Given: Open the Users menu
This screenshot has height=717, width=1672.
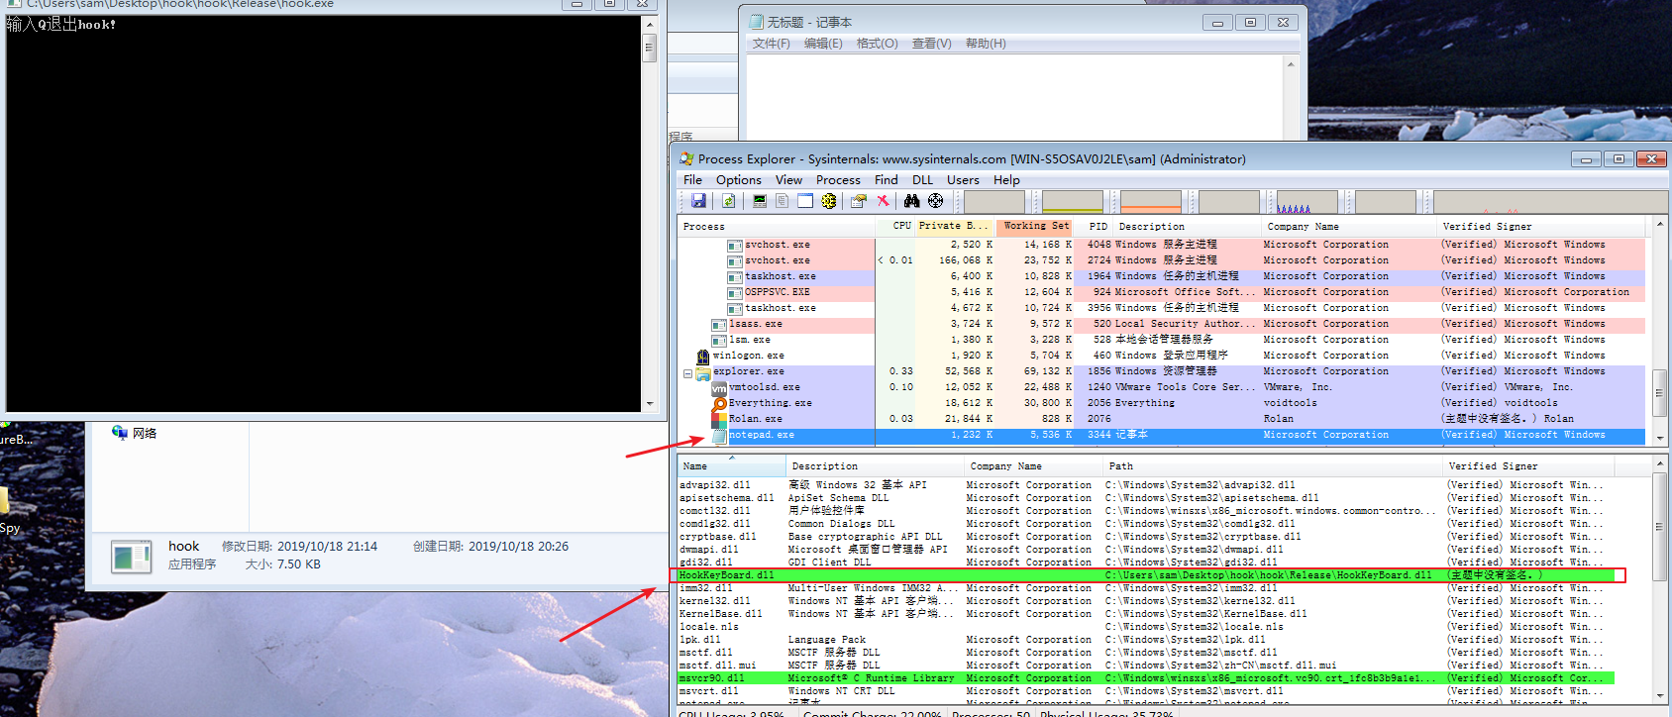Looking at the screenshot, I should click(x=963, y=180).
